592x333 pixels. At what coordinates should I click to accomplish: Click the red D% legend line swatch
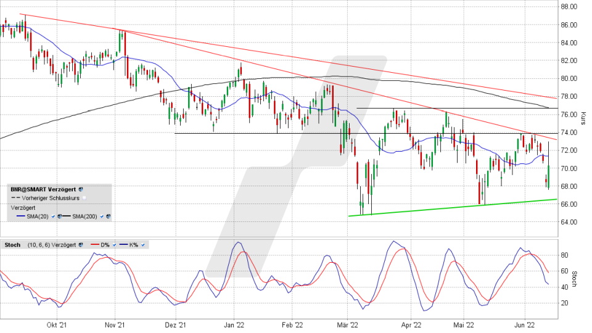point(95,245)
